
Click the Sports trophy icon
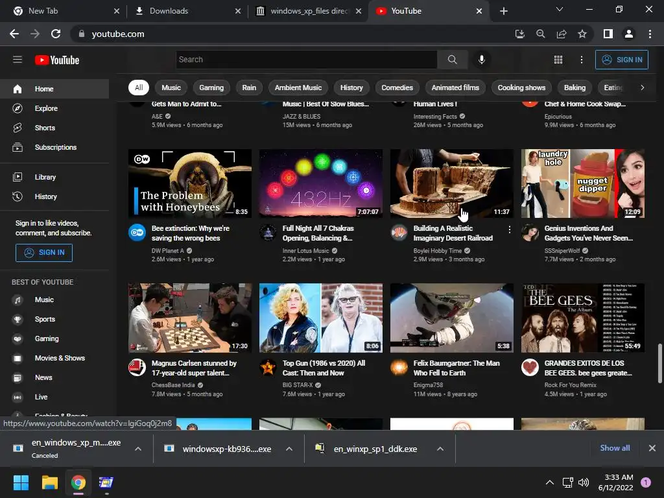18,319
